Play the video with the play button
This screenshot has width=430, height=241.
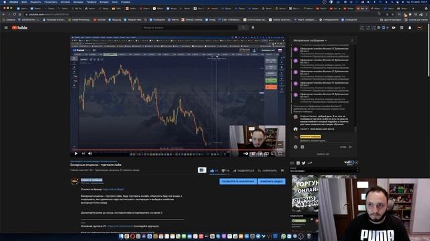(76, 153)
